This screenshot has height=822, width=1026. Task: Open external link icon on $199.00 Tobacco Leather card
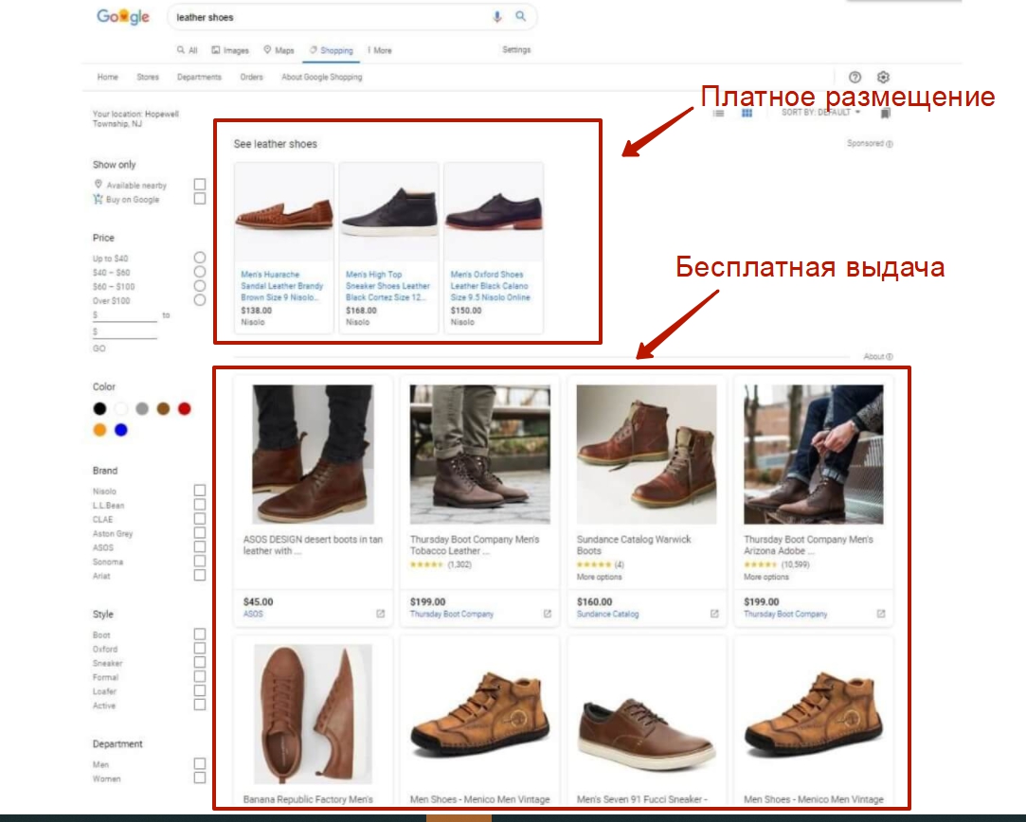coord(547,614)
